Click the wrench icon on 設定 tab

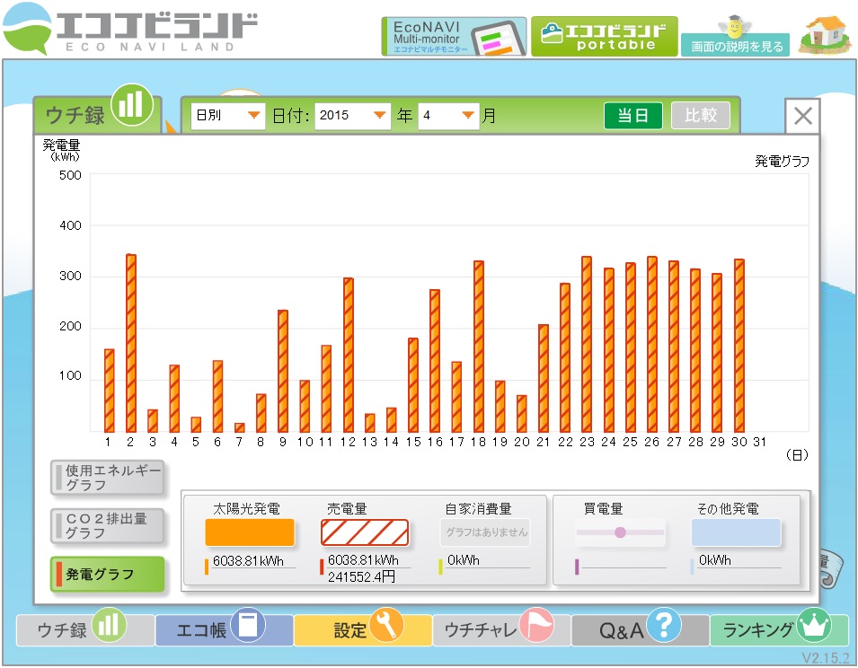[x=386, y=624]
